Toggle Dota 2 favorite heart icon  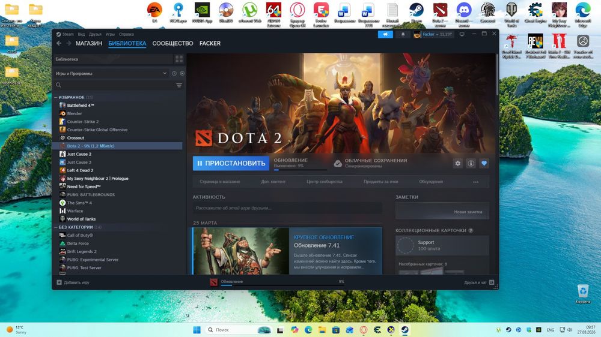[484, 163]
